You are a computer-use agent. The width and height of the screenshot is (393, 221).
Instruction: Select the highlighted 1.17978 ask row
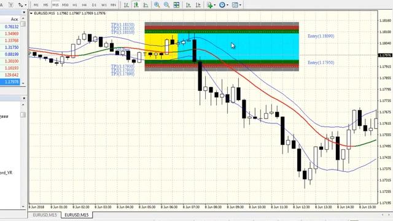tap(10, 82)
